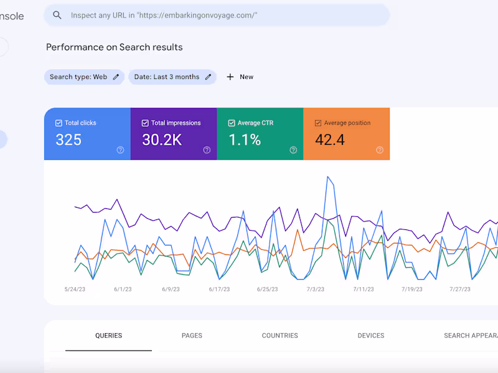Open the help tooltip on the Average position card
The image size is (498, 373).
[x=380, y=150]
